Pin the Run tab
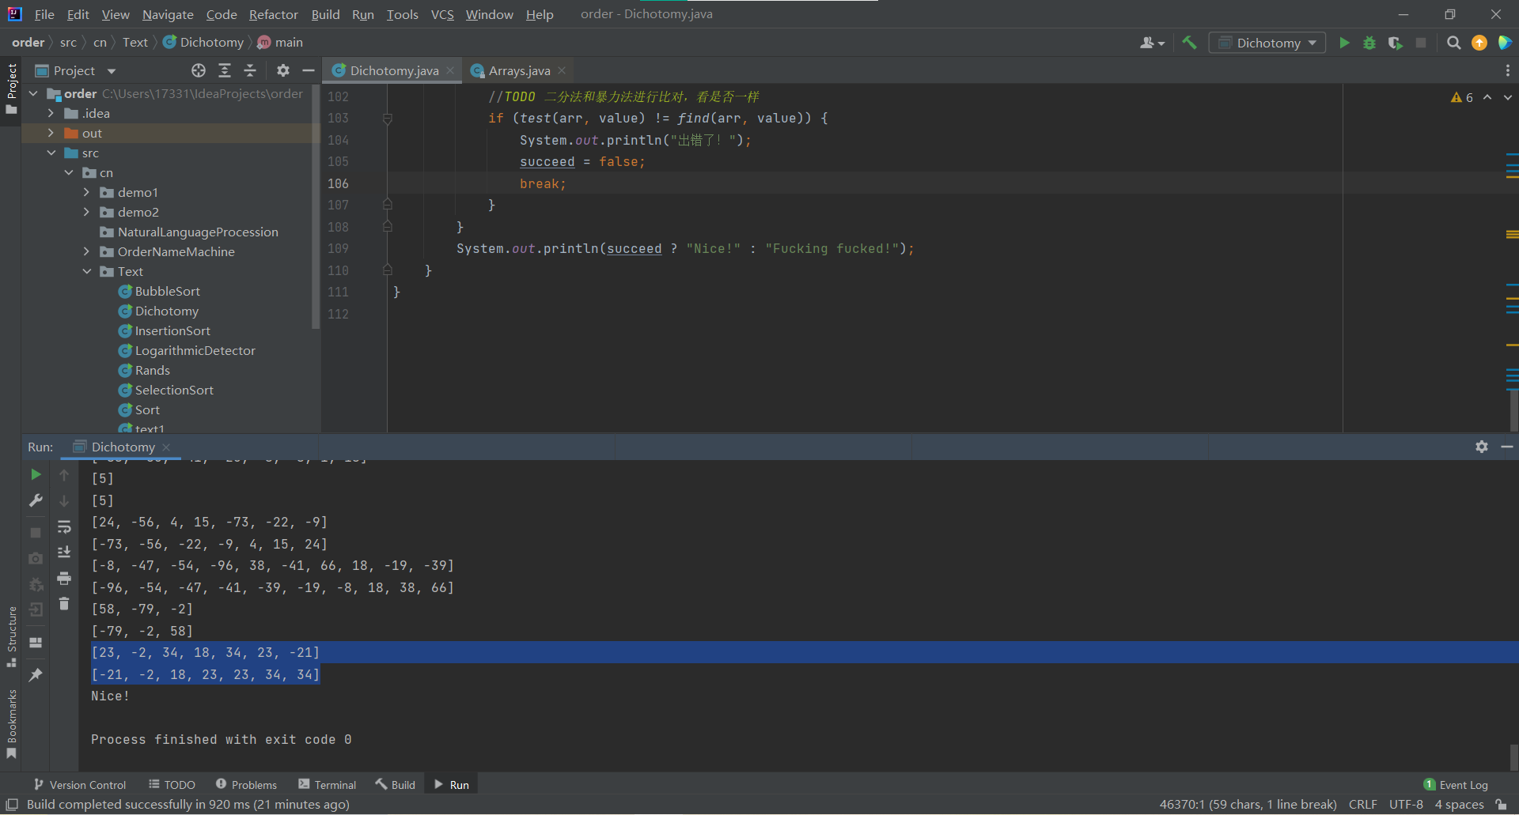Screen dimensions: 1519x815 click(36, 675)
